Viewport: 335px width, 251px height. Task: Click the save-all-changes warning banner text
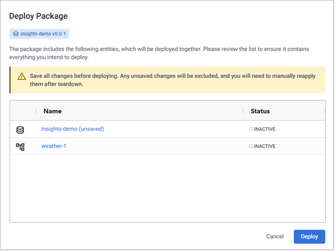point(173,80)
